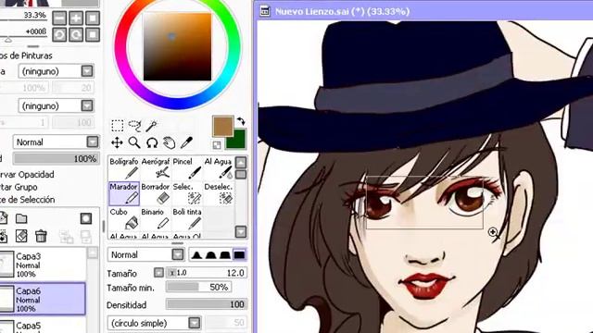Select softest brush edge shape
Image resolution: width=593 pixels, height=333 pixels.
click(x=196, y=255)
